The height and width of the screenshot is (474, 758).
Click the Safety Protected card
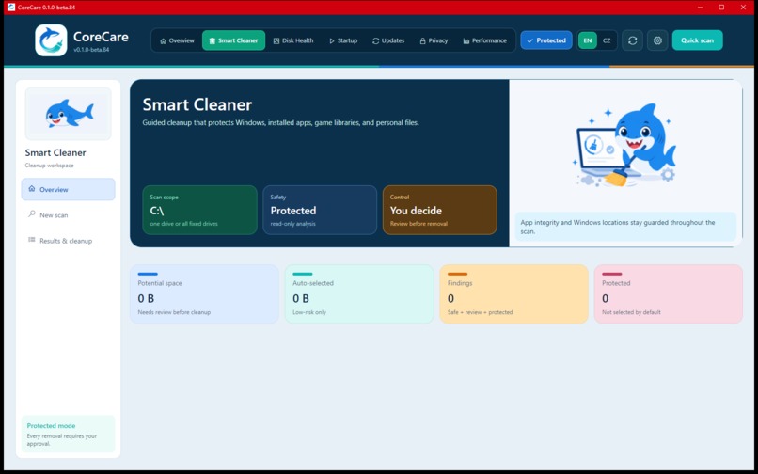click(320, 210)
